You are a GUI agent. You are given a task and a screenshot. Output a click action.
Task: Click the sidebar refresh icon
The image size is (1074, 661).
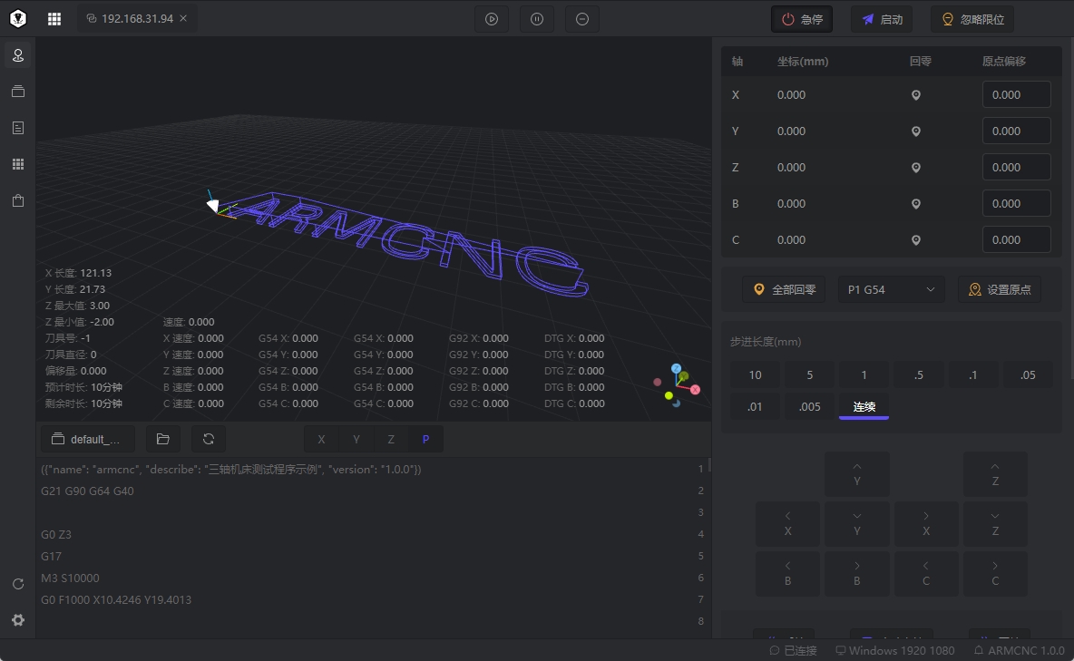click(18, 584)
